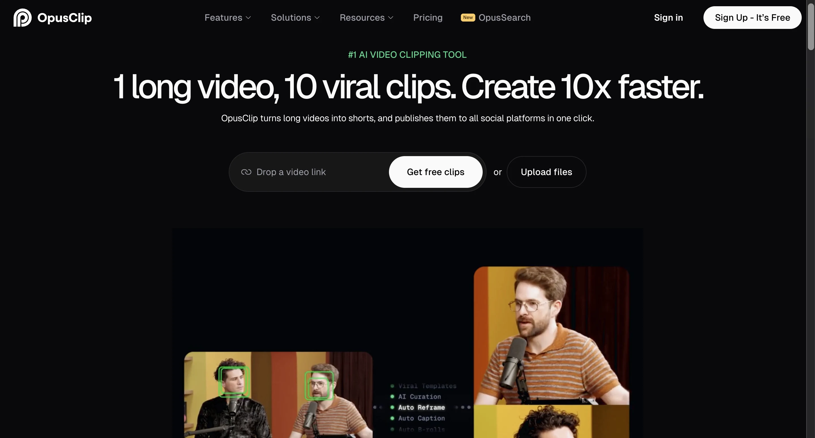Click the reframed vertical clip of bearded man
The height and width of the screenshot is (438, 815).
point(551,336)
